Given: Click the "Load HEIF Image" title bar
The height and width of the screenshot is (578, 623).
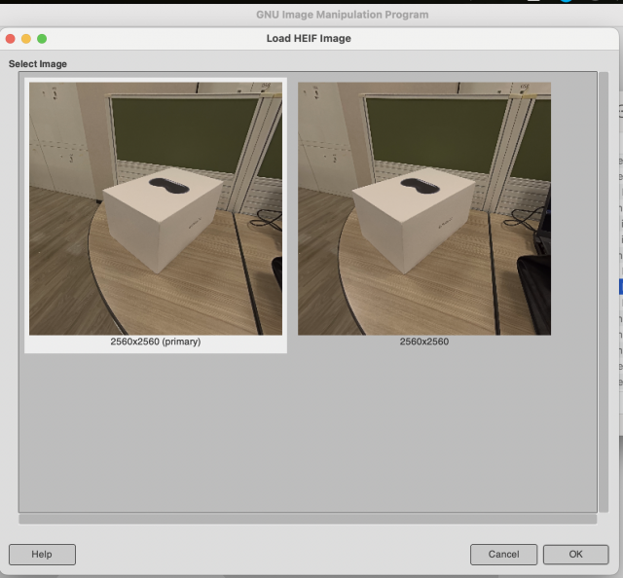Looking at the screenshot, I should coord(309,39).
